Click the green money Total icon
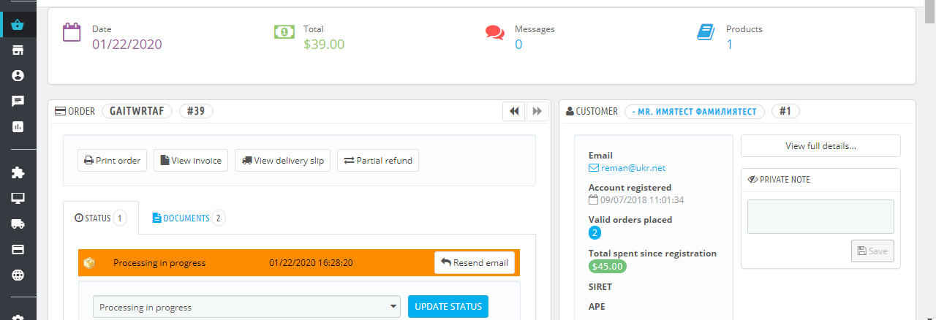Screen dimensions: 936x320 [284, 32]
